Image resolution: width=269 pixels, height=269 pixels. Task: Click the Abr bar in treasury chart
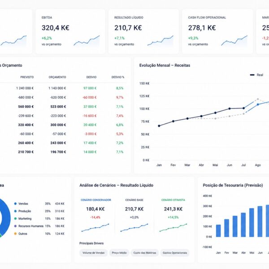pyautogui.click(x=243, y=225)
